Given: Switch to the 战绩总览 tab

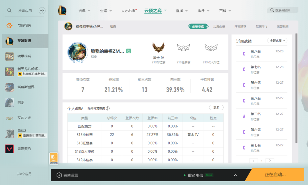Looking at the screenshot, I should pyautogui.click(x=198, y=26).
